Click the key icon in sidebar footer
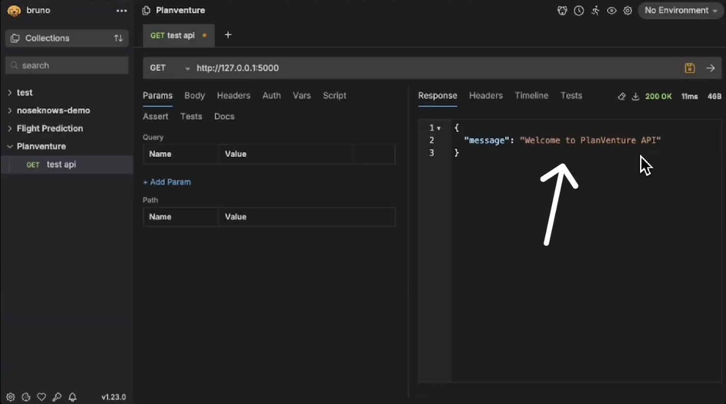Image resolution: width=726 pixels, height=404 pixels. [57, 397]
